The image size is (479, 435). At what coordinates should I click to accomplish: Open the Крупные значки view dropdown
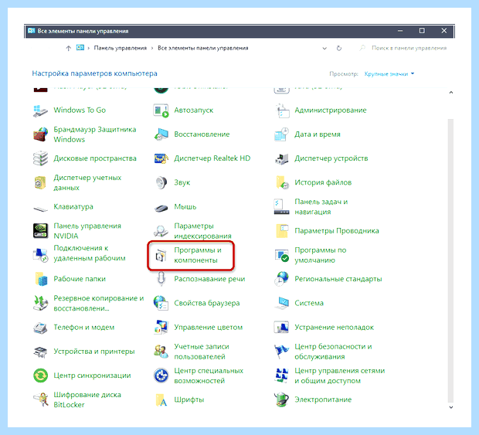tap(389, 74)
